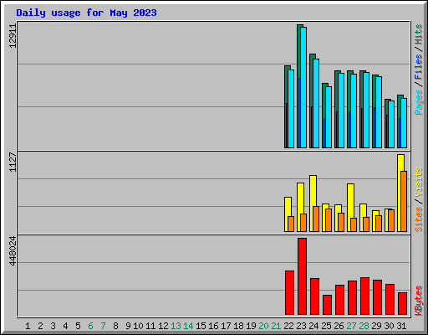Click the orange Sites bar for day 25
This screenshot has width=428, height=335.
(x=329, y=220)
